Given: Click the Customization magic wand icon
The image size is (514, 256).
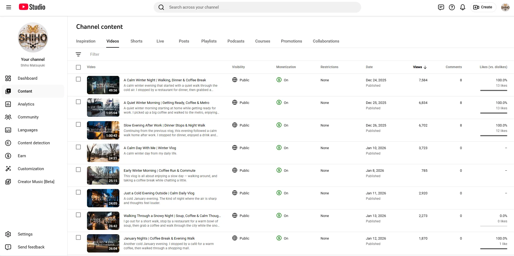Looking at the screenshot, I should coord(8,169).
